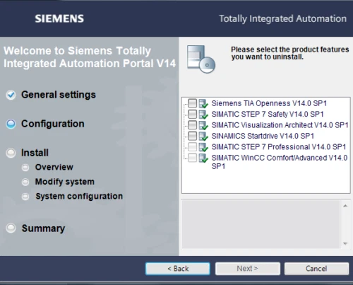Check the SIMATIC WinCC Comfort/Advanced checkbox
353x285 pixels.
[x=192, y=158]
